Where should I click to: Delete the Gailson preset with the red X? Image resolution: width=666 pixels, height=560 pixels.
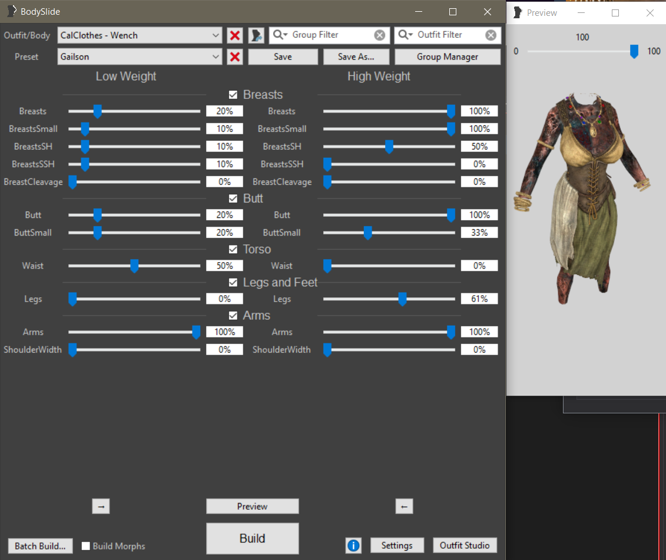coord(235,57)
